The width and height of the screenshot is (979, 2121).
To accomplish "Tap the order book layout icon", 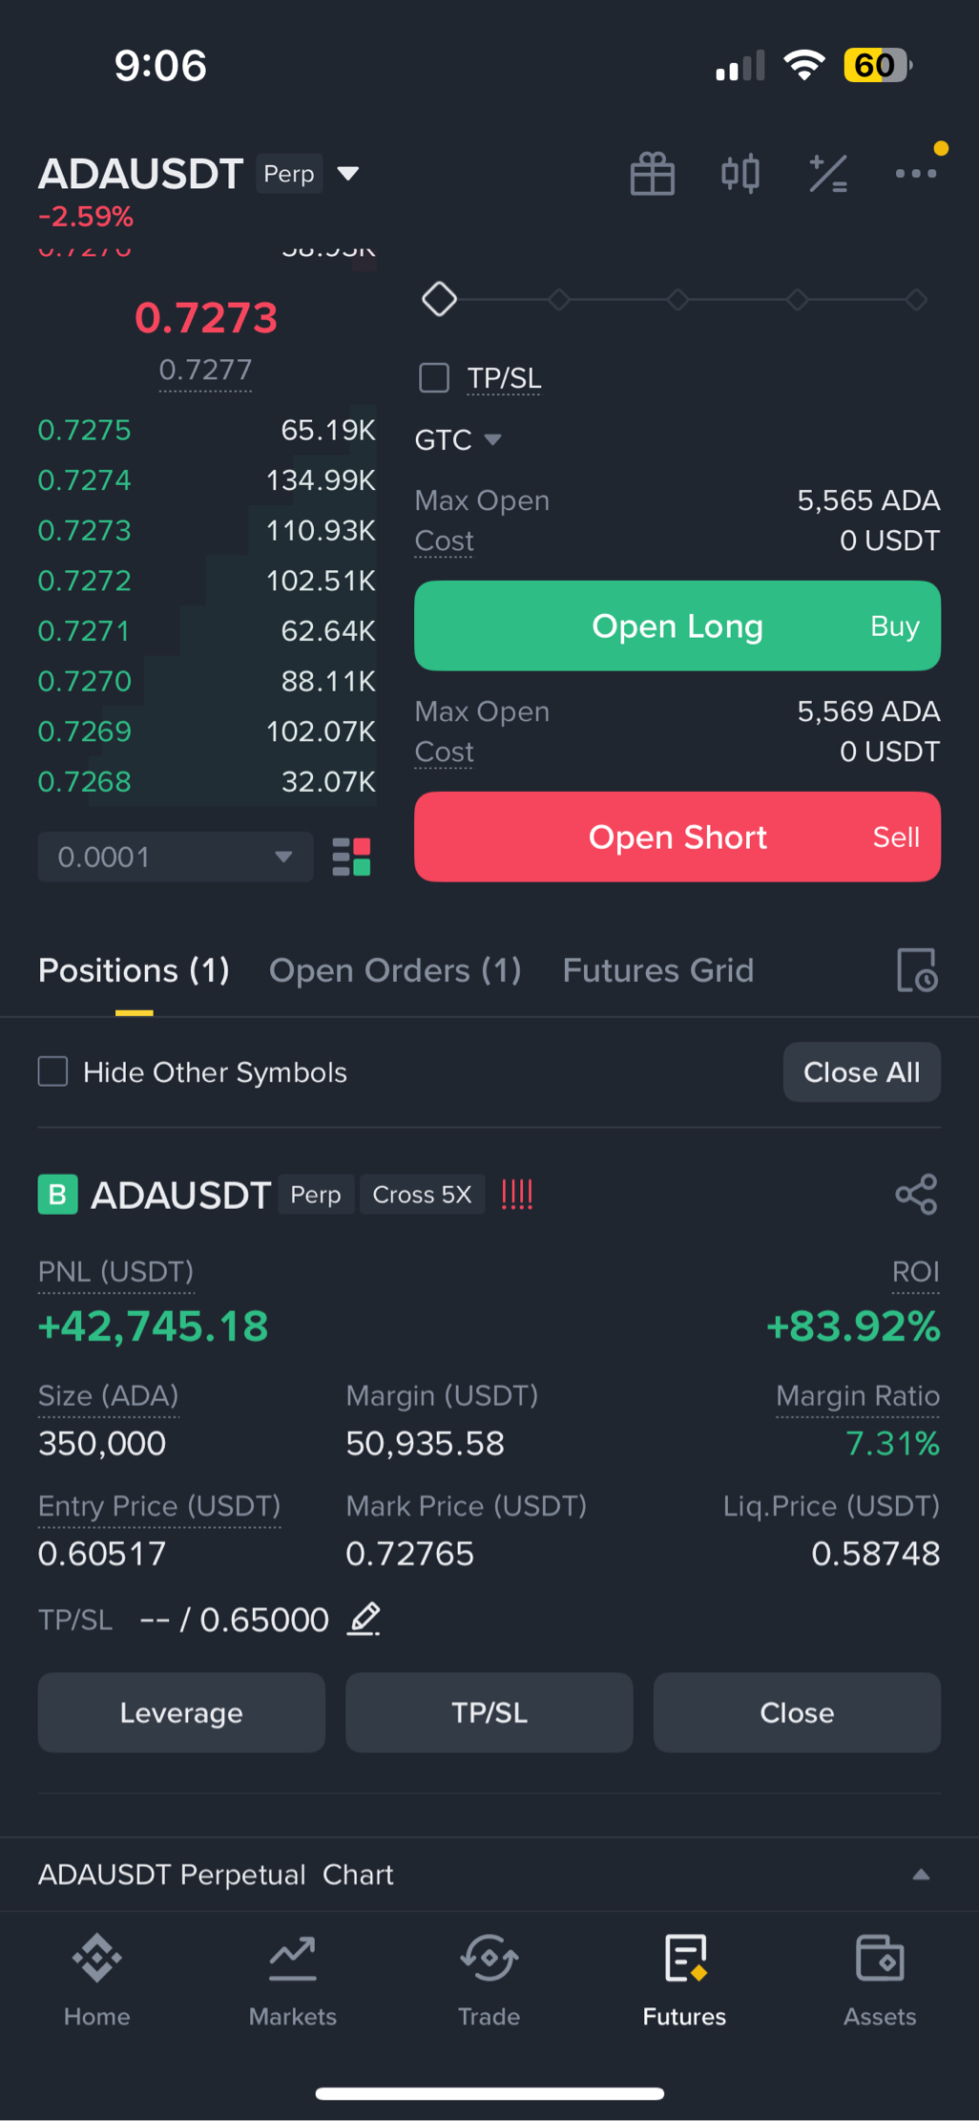I will pos(351,857).
